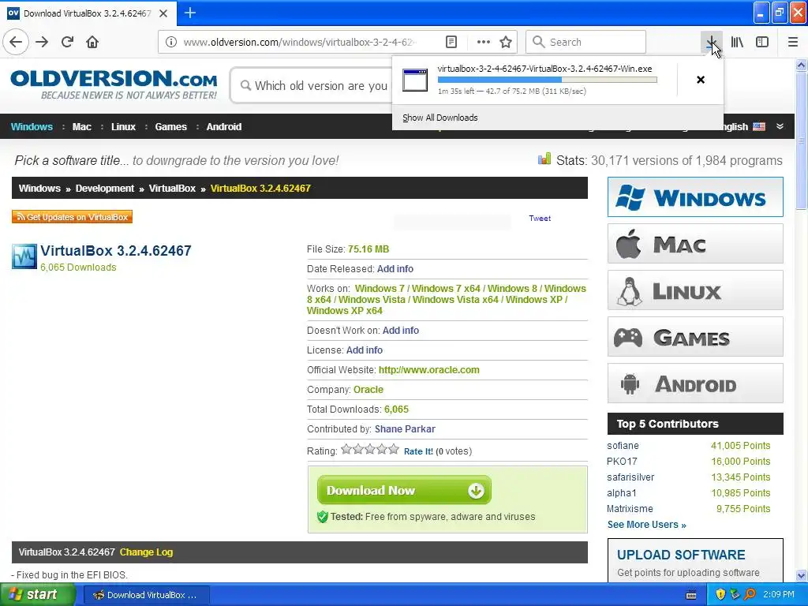The width and height of the screenshot is (808, 606).
Task: Click the US flag language icon
Action: point(759,126)
